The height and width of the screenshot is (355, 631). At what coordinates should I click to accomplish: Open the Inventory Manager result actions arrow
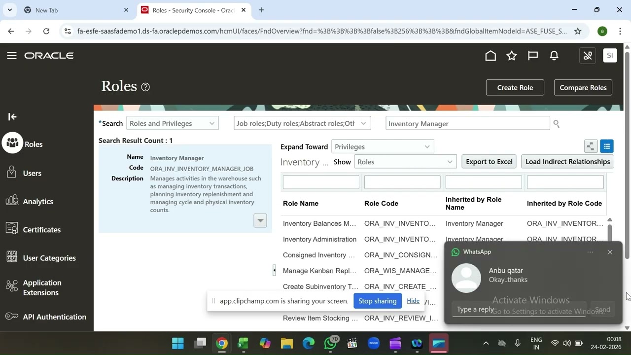coord(260,220)
